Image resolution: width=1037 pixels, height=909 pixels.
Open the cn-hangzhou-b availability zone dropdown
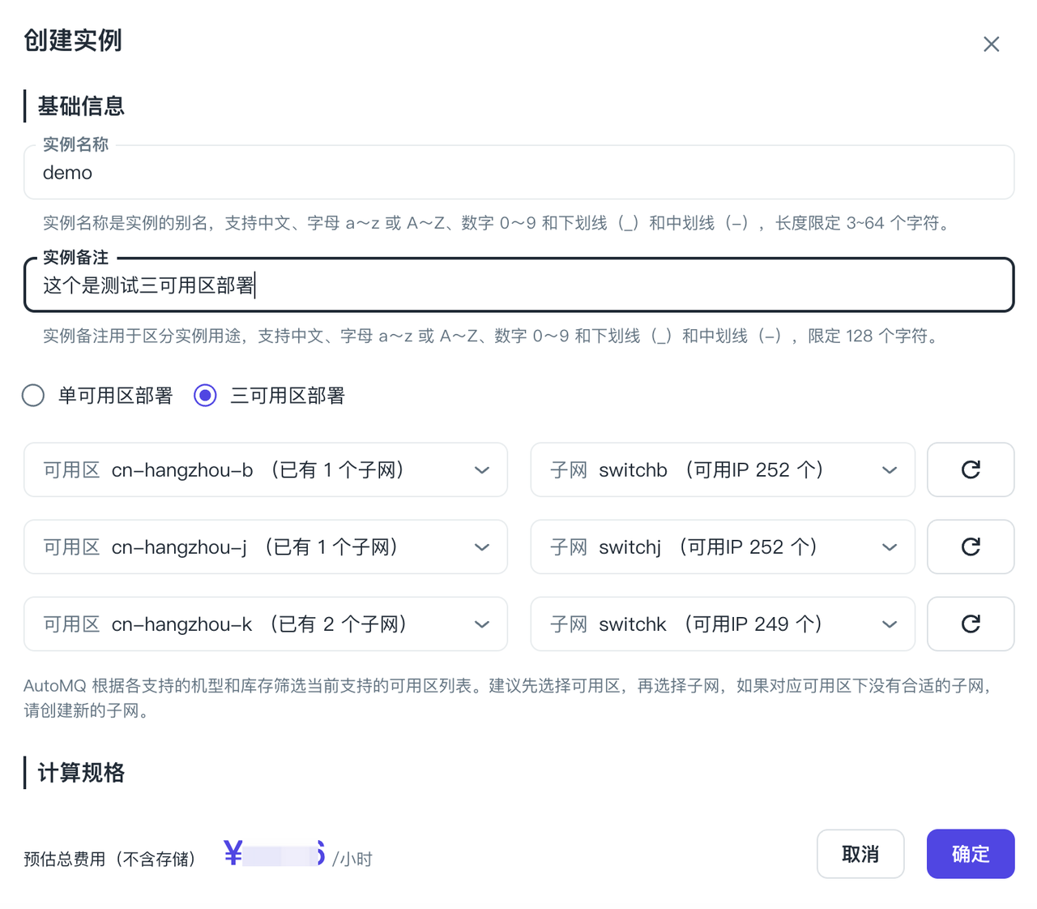265,470
